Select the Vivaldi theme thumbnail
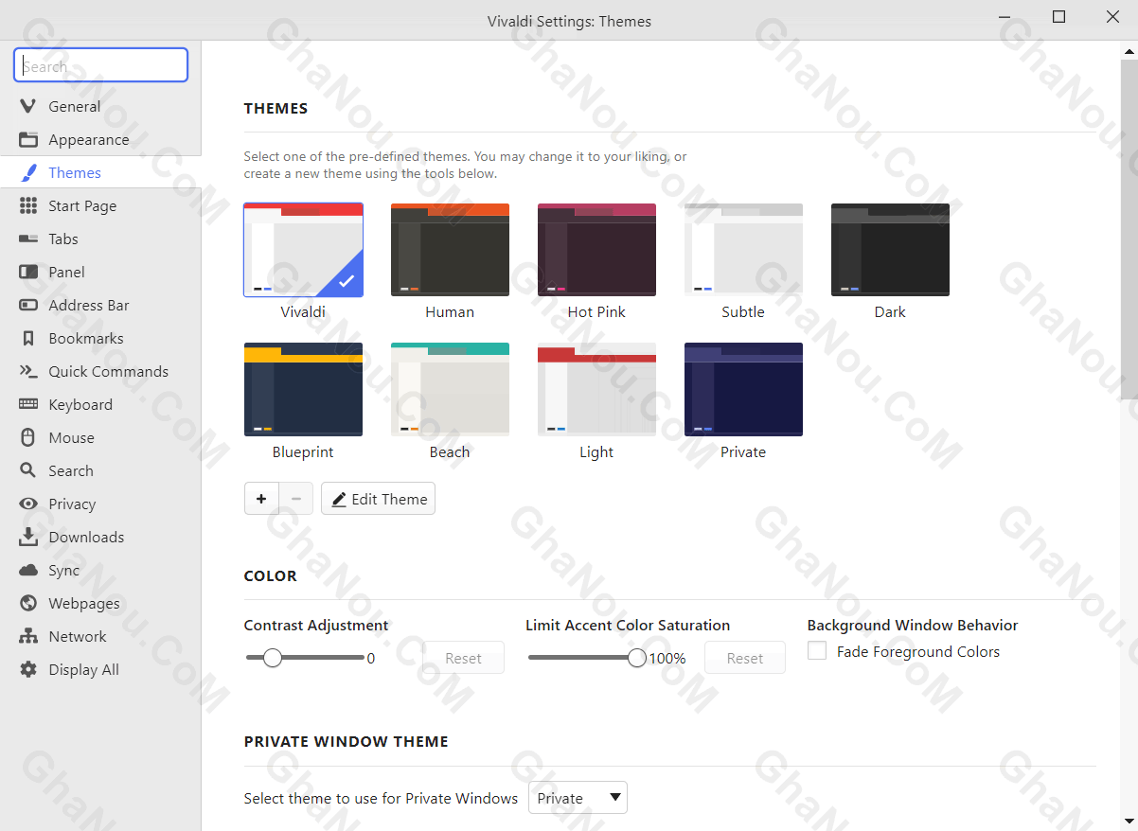The image size is (1138, 831). coord(303,250)
